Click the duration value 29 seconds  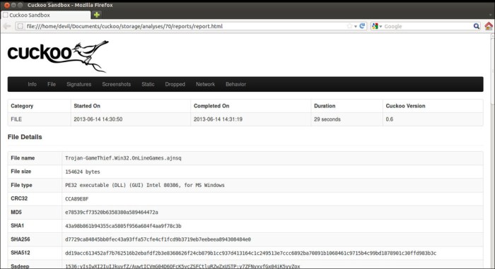[327, 119]
